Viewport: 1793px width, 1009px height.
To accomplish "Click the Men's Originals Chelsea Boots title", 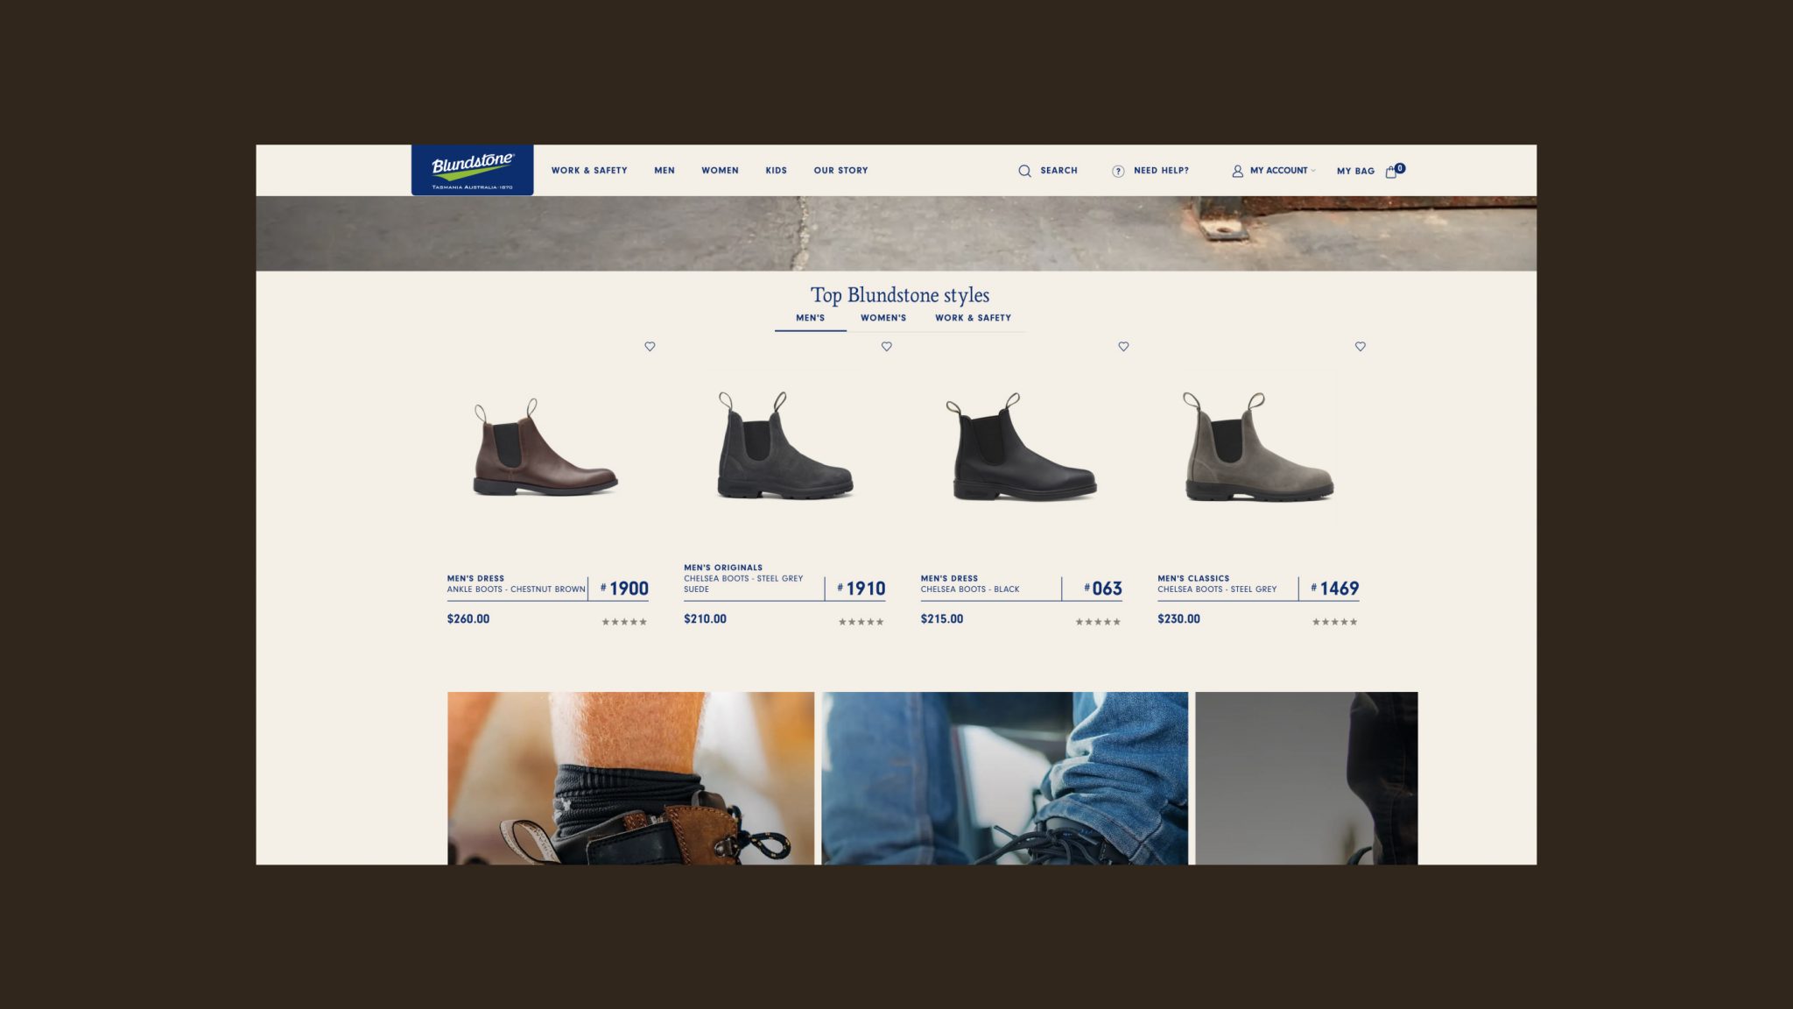I will pyautogui.click(x=743, y=578).
